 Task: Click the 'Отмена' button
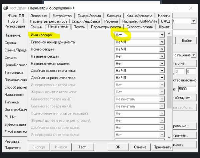140,147
